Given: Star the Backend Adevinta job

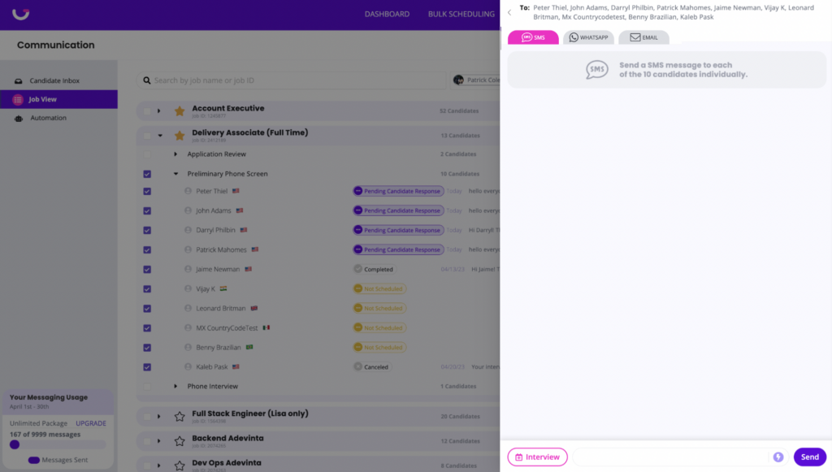Looking at the screenshot, I should pos(180,440).
